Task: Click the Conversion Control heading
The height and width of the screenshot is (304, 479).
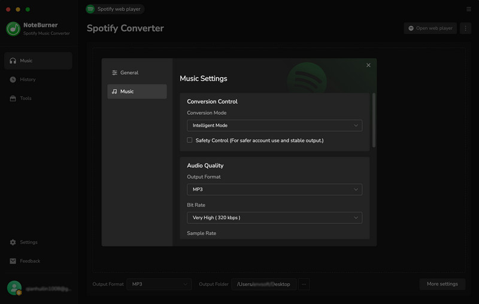Action: [x=213, y=101]
